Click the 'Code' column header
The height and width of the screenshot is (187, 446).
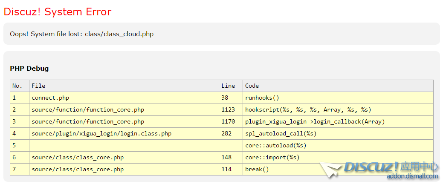pyautogui.click(x=338, y=86)
